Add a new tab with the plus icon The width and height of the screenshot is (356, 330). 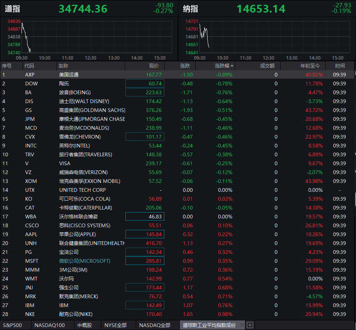250,325
